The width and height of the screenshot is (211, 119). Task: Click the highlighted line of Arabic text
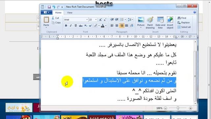pos(129,82)
